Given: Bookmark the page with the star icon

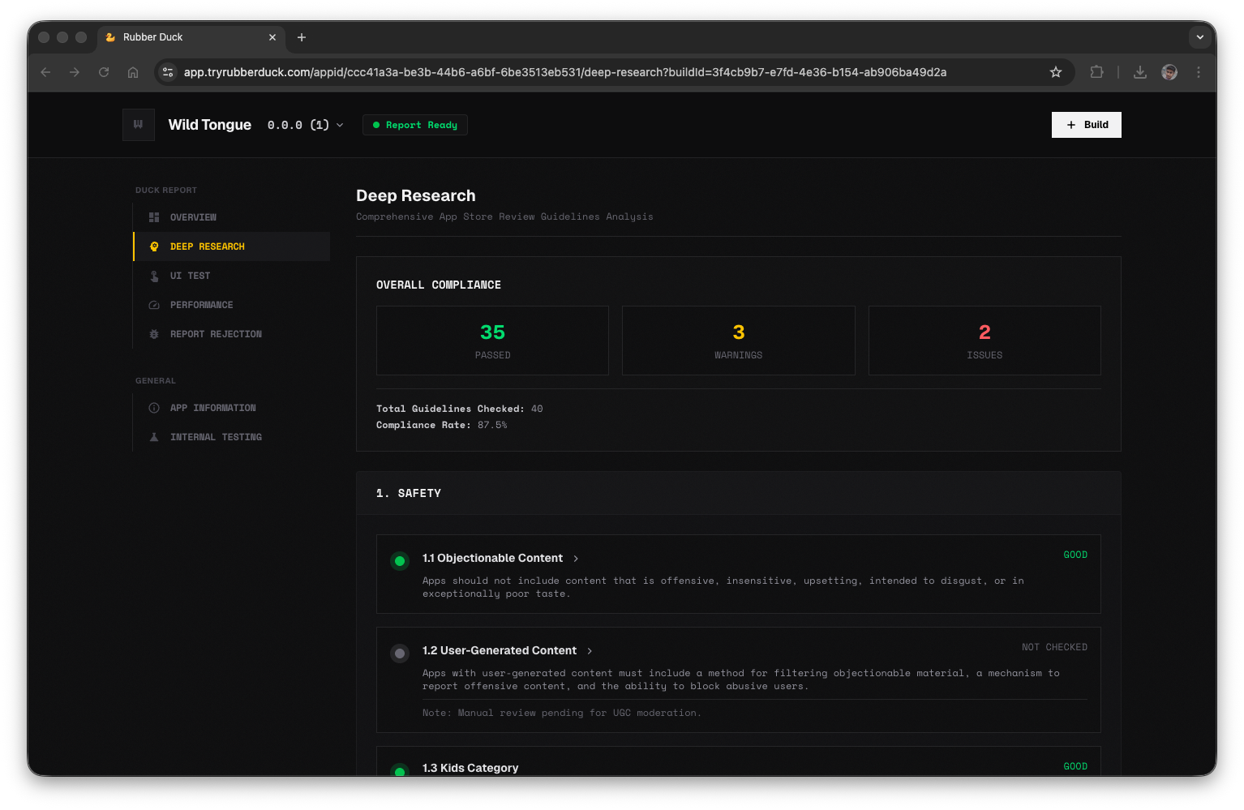Looking at the screenshot, I should coord(1056,72).
